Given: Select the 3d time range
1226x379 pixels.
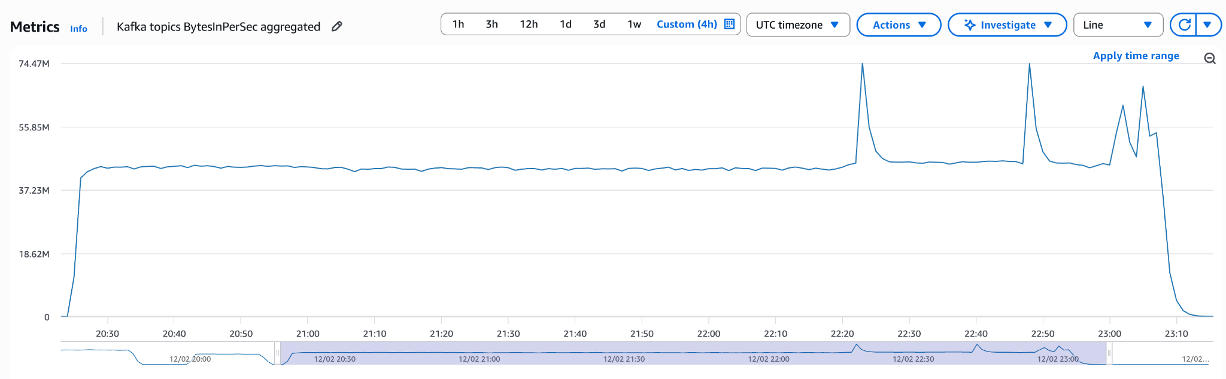Looking at the screenshot, I should (x=599, y=25).
